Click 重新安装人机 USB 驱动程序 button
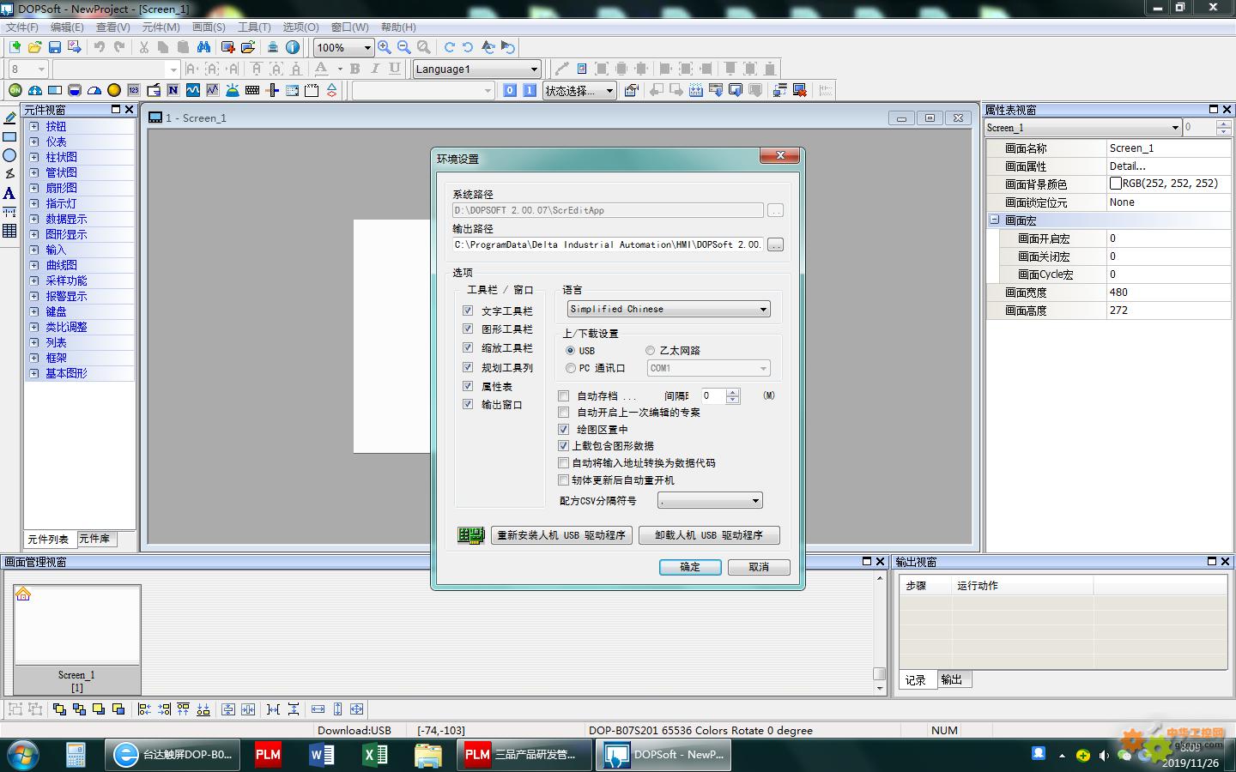1236x772 pixels. 561,535
